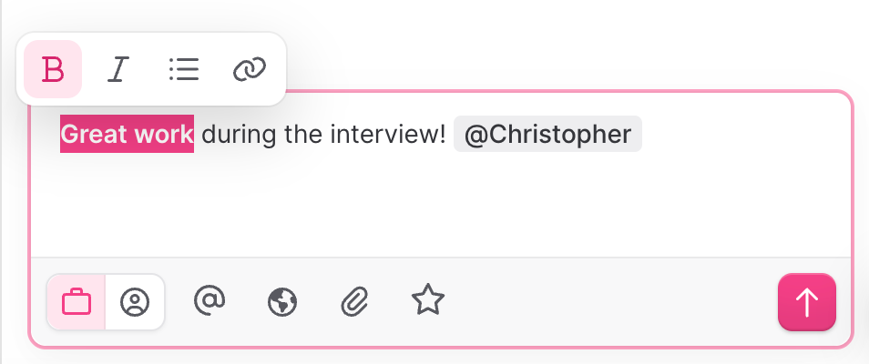
Task: Toggle bold formatting off
Action: click(x=53, y=69)
